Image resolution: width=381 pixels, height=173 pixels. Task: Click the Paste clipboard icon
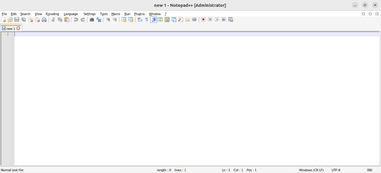(x=67, y=20)
